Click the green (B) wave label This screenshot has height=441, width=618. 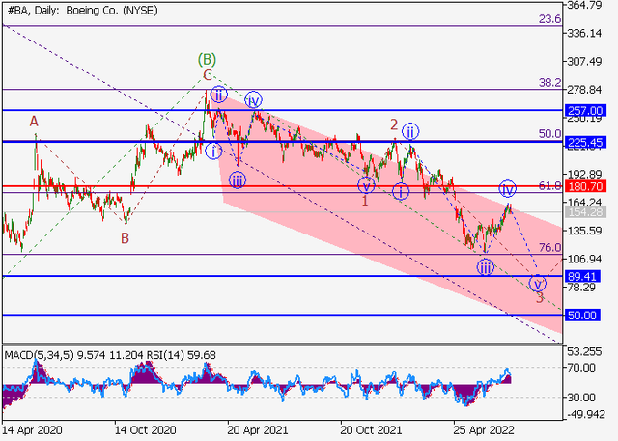pyautogui.click(x=207, y=60)
